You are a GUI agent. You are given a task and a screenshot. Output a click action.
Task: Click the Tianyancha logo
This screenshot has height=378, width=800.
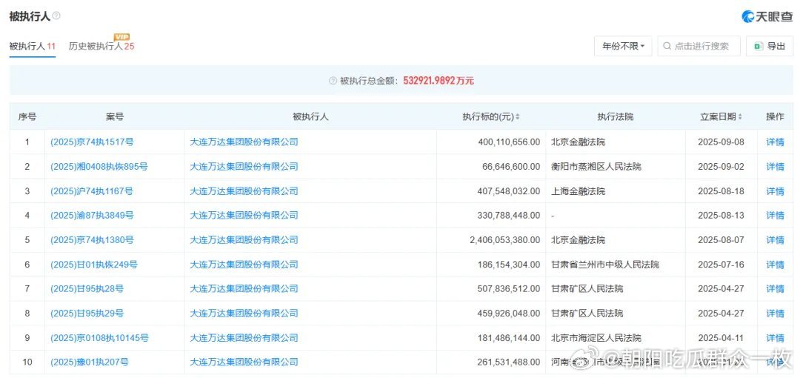point(767,16)
